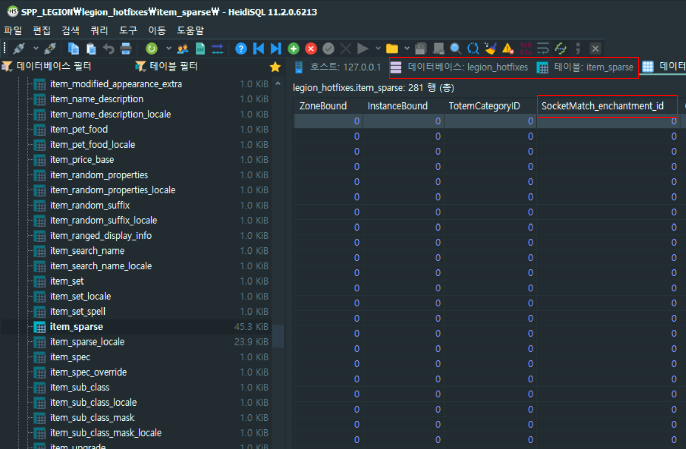Click the grey post changes checkmark icon
This screenshot has height=449, width=686.
[328, 49]
